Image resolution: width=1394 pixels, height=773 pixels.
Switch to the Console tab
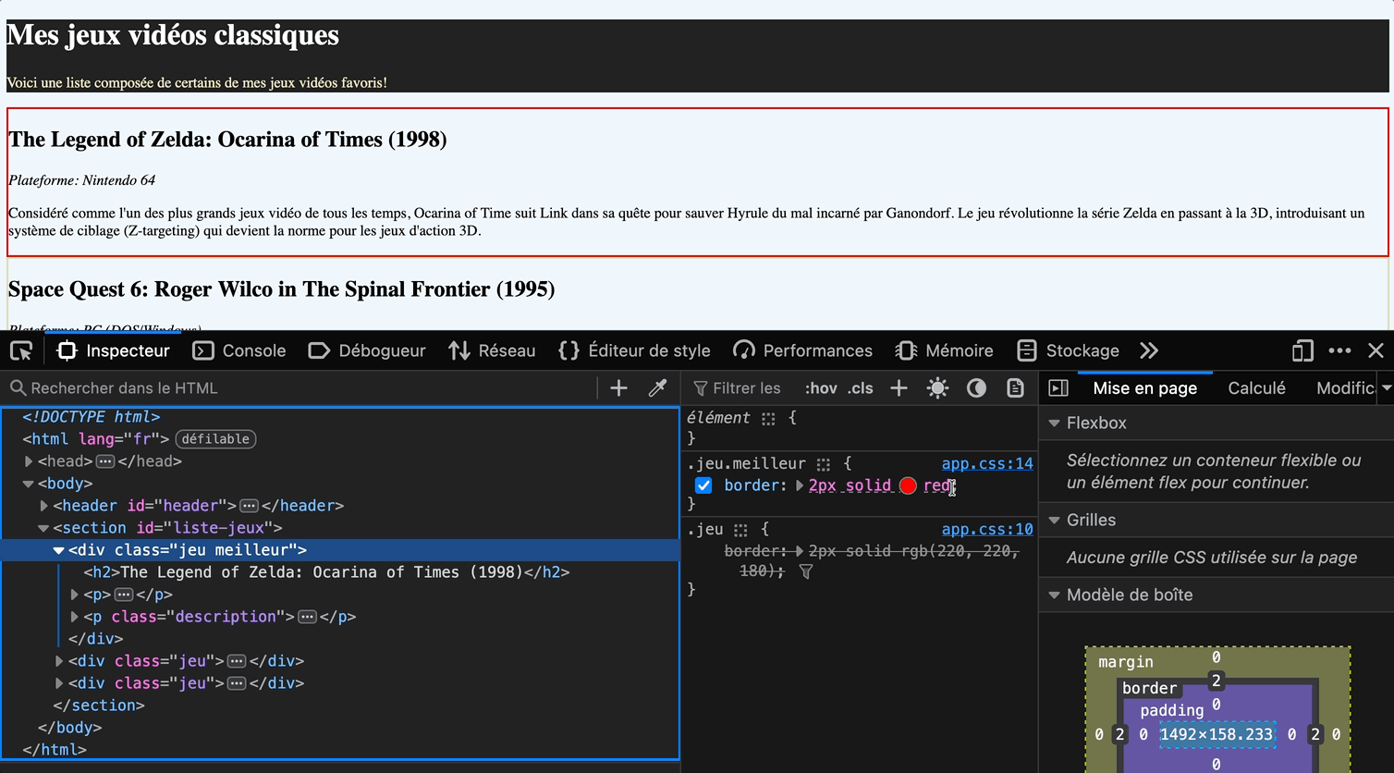[239, 350]
